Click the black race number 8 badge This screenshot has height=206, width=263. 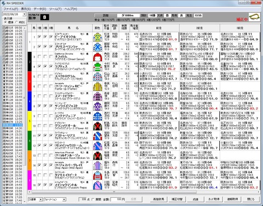(44, 17)
